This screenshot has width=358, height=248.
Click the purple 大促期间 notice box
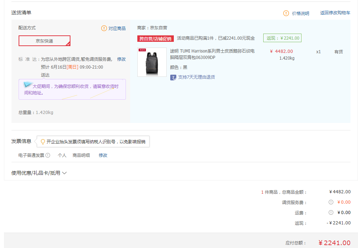tap(72, 89)
